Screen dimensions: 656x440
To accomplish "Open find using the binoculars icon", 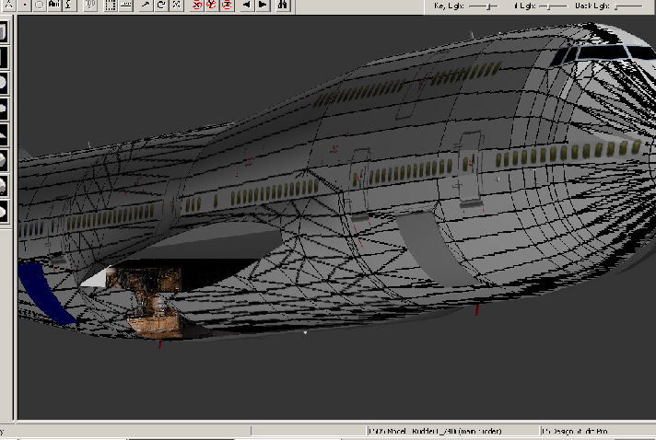I will tap(283, 5).
